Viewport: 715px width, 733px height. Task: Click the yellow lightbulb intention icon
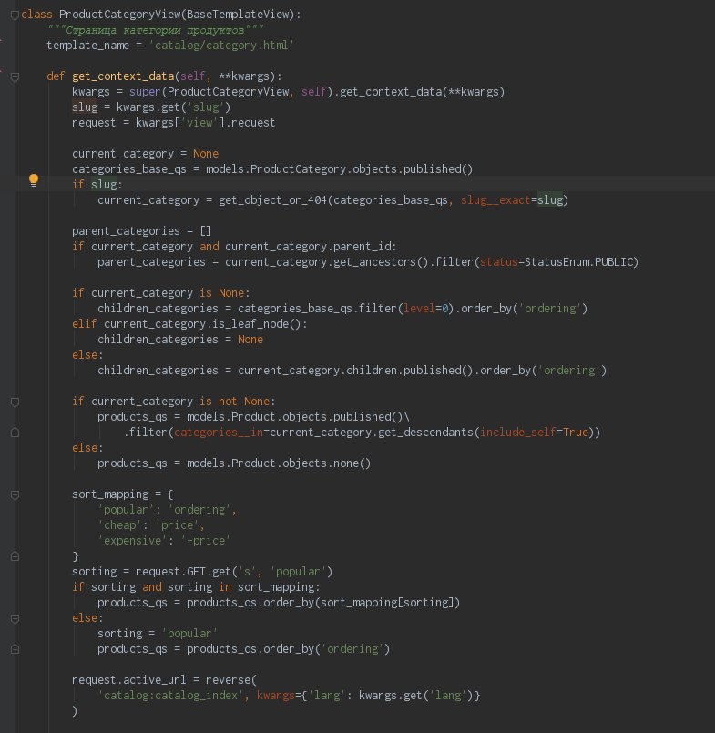(x=33, y=180)
